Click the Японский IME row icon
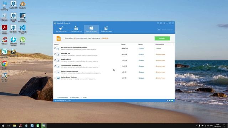 pyautogui.click(x=58, y=54)
